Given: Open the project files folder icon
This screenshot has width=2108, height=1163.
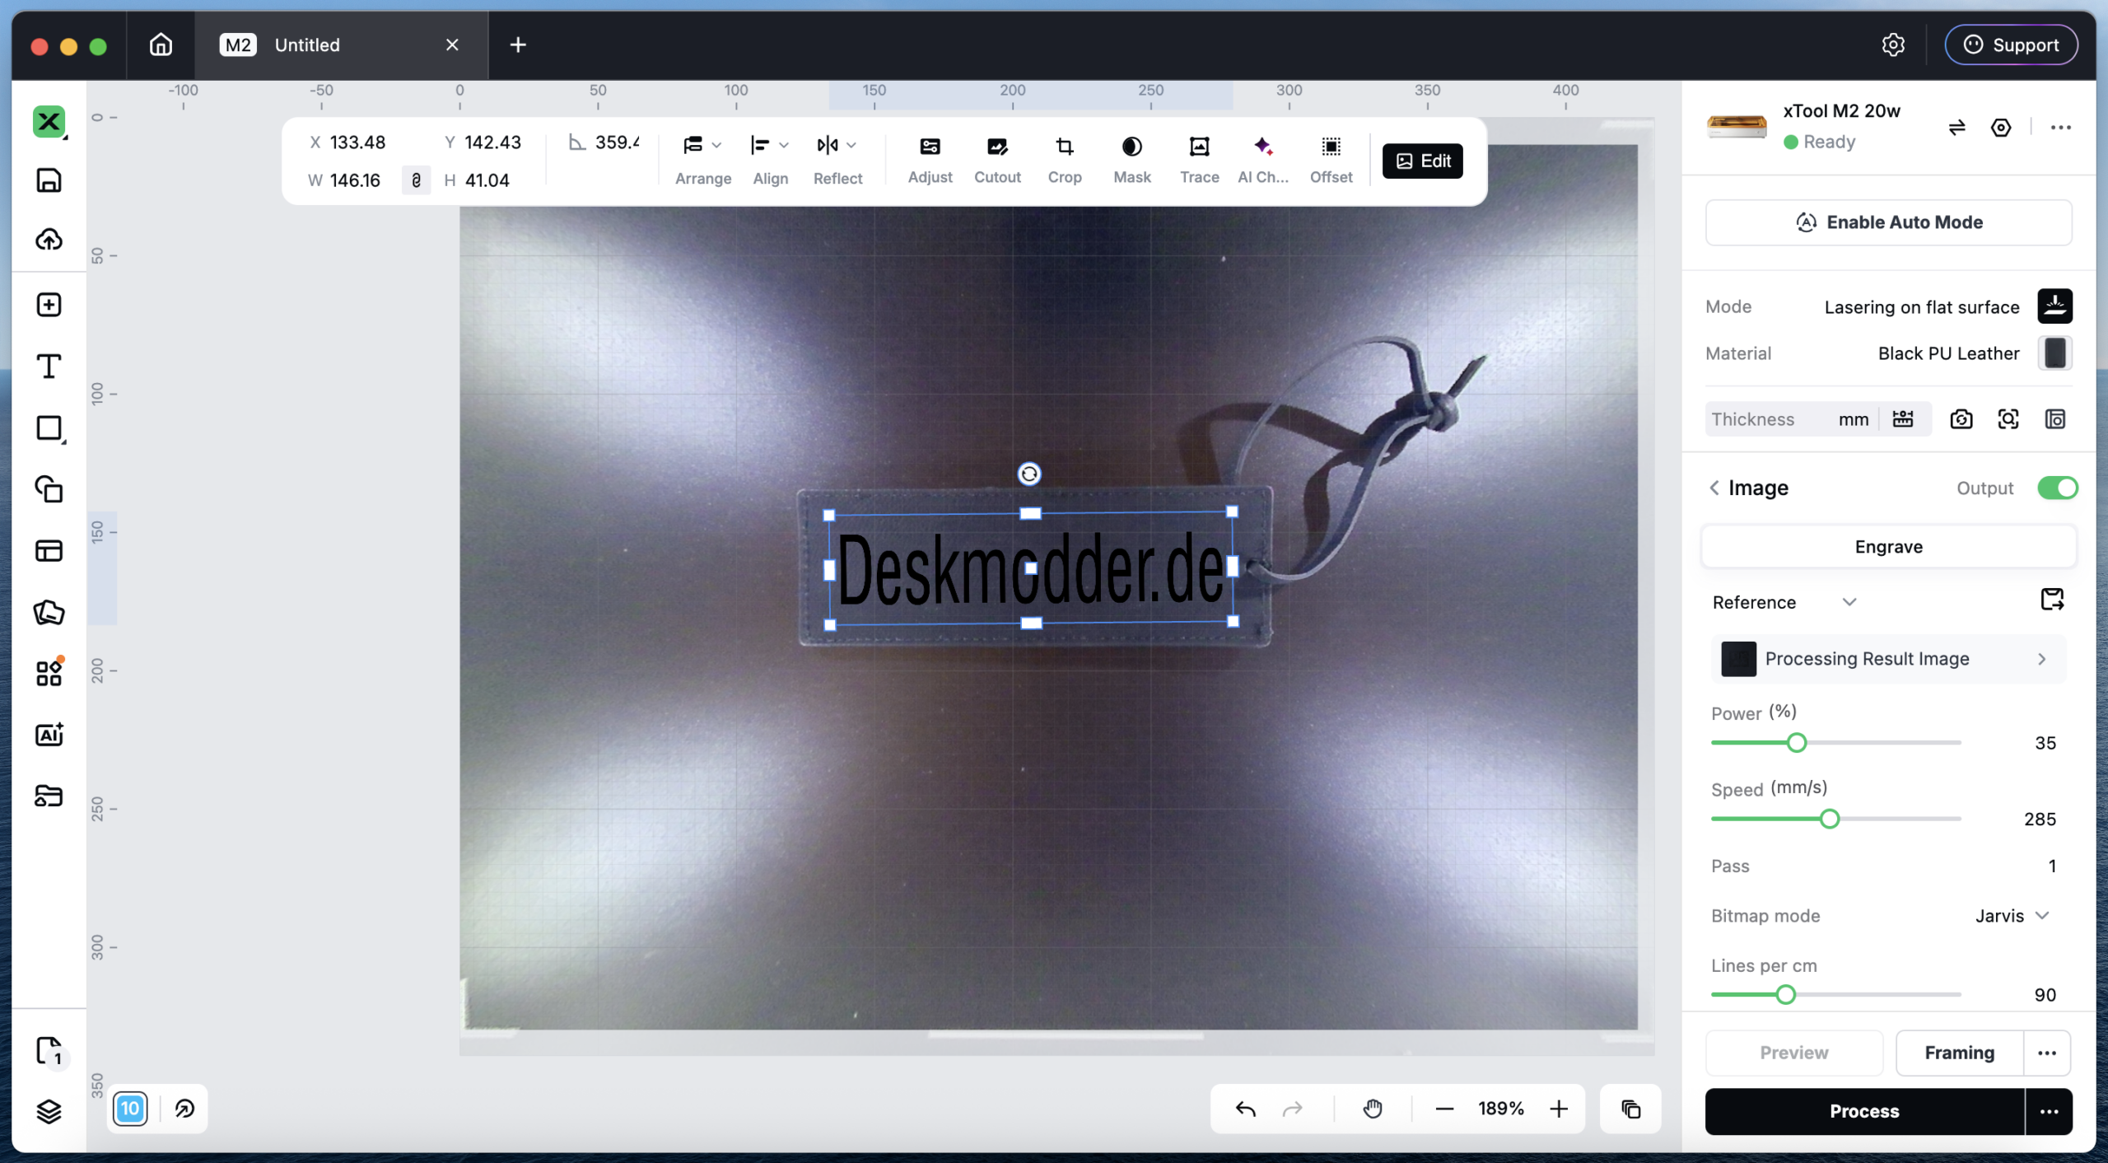Looking at the screenshot, I should pos(49,796).
